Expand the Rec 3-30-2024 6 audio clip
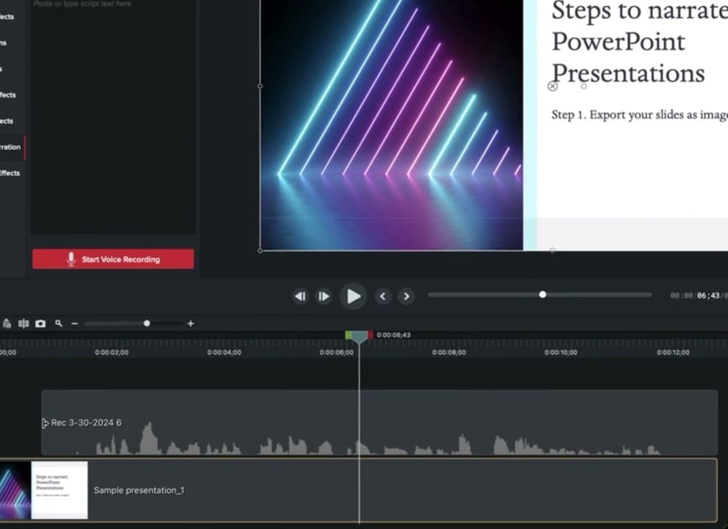The image size is (728, 529). pyautogui.click(x=43, y=422)
